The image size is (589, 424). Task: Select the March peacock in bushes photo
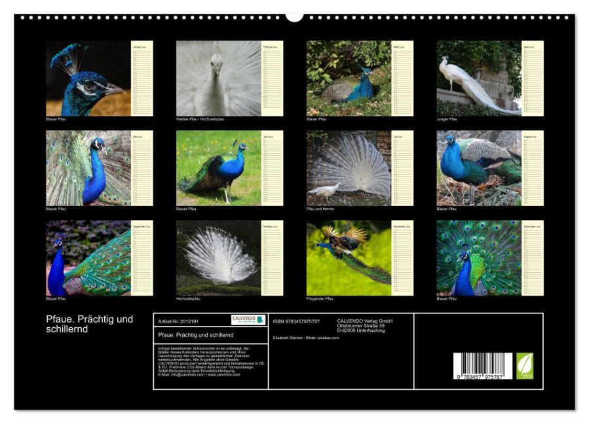coord(349,79)
